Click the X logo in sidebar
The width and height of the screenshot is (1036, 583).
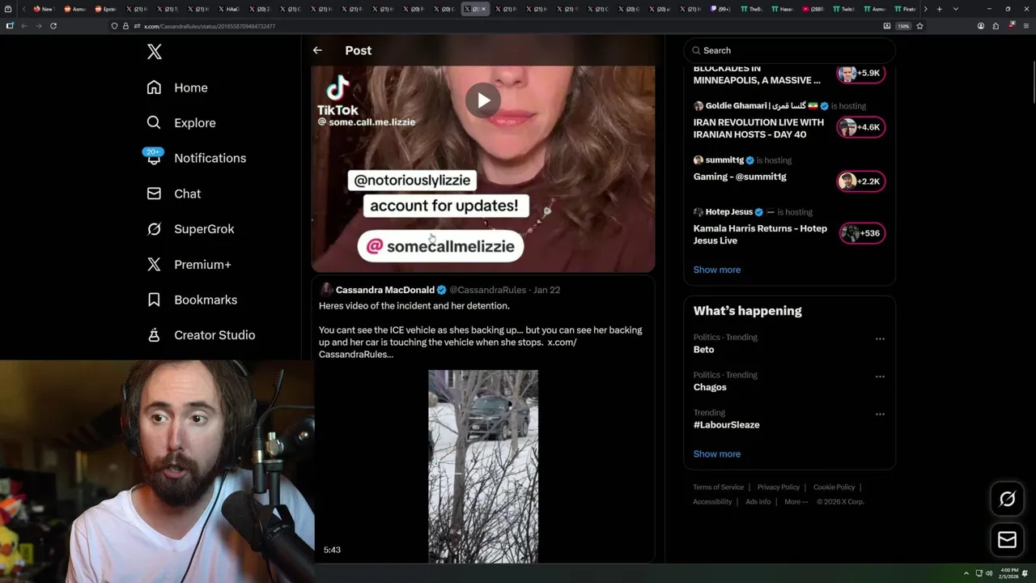coord(155,52)
